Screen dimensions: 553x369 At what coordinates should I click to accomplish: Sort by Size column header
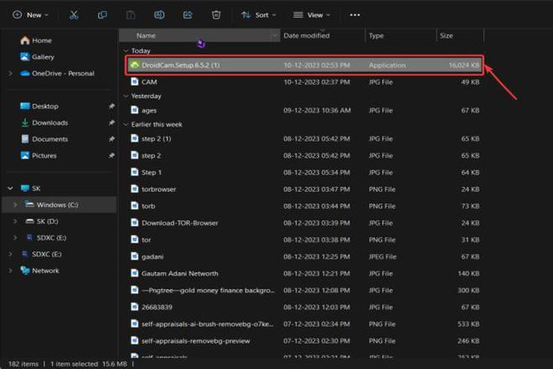click(x=447, y=35)
